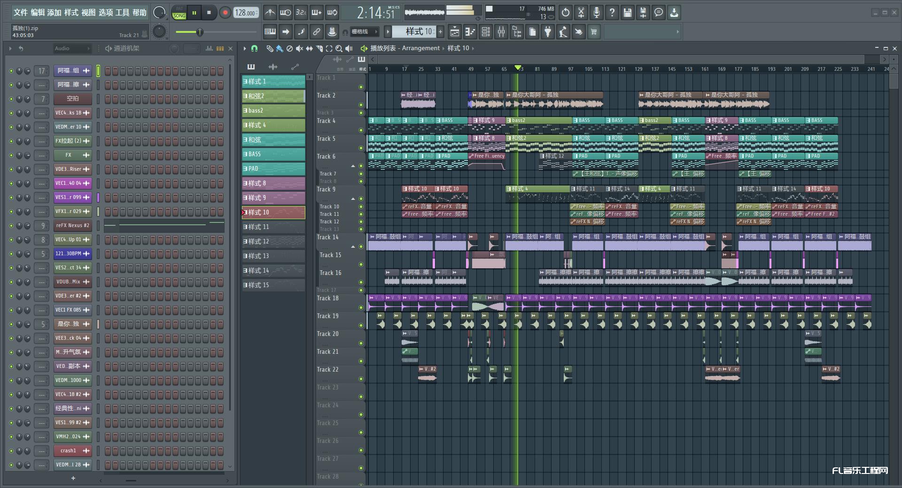Viewport: 902px width, 488px height.
Task: Switch the PAT/SONG mode toggle
Action: tap(179, 13)
